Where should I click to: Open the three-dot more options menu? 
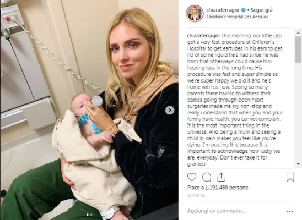pyautogui.click(x=290, y=211)
